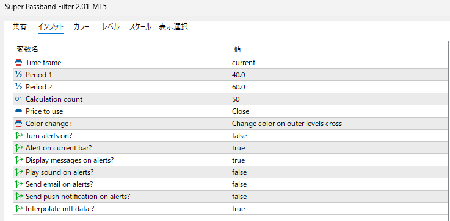
Task: Open the 表示選択 tab
Action: [173, 27]
